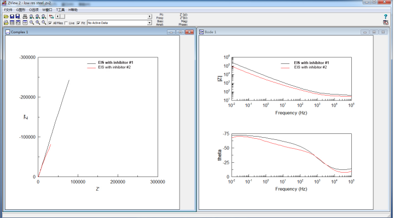The height and width of the screenshot is (218, 394).
Task: Click the data point scrollbar thumb
Action: point(62,16)
